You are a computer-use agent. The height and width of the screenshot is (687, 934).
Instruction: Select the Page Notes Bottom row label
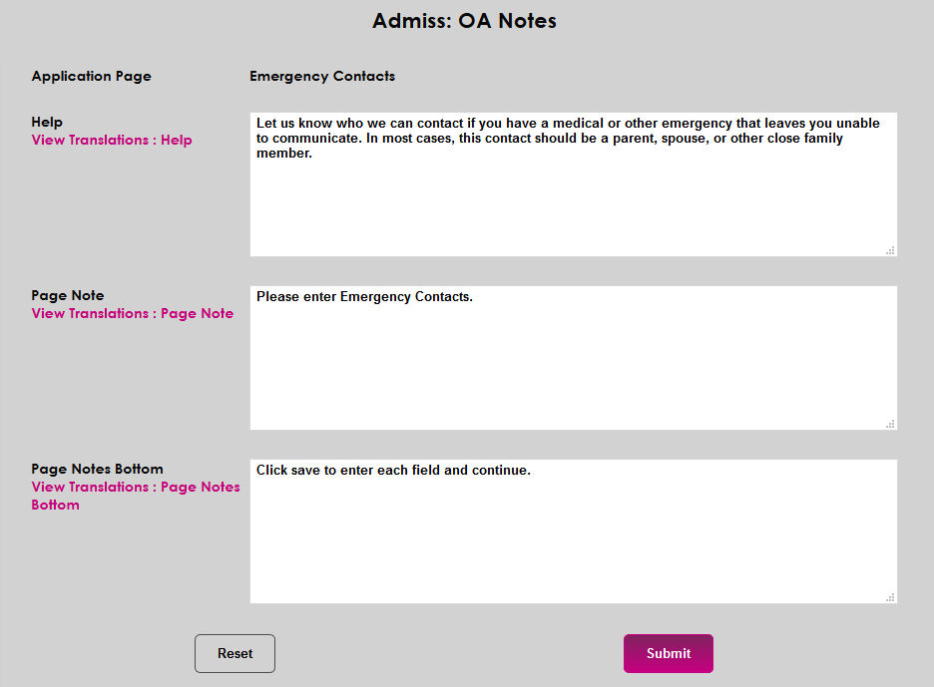point(97,469)
